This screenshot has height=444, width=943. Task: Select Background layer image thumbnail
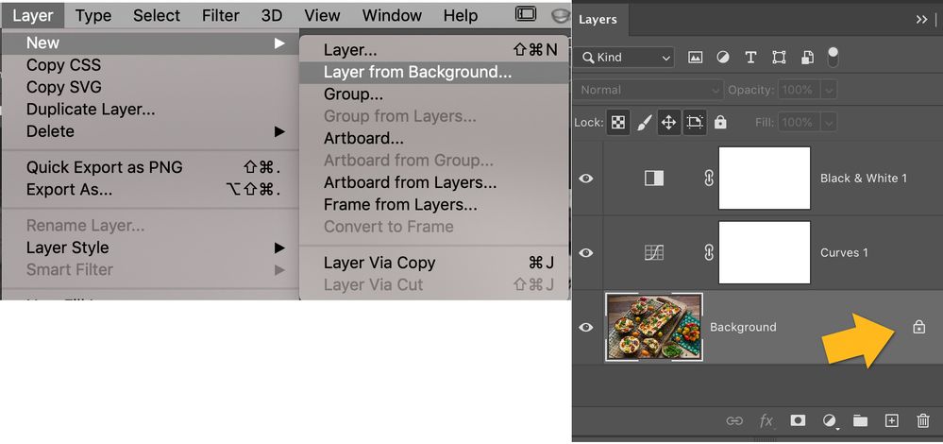tap(654, 327)
